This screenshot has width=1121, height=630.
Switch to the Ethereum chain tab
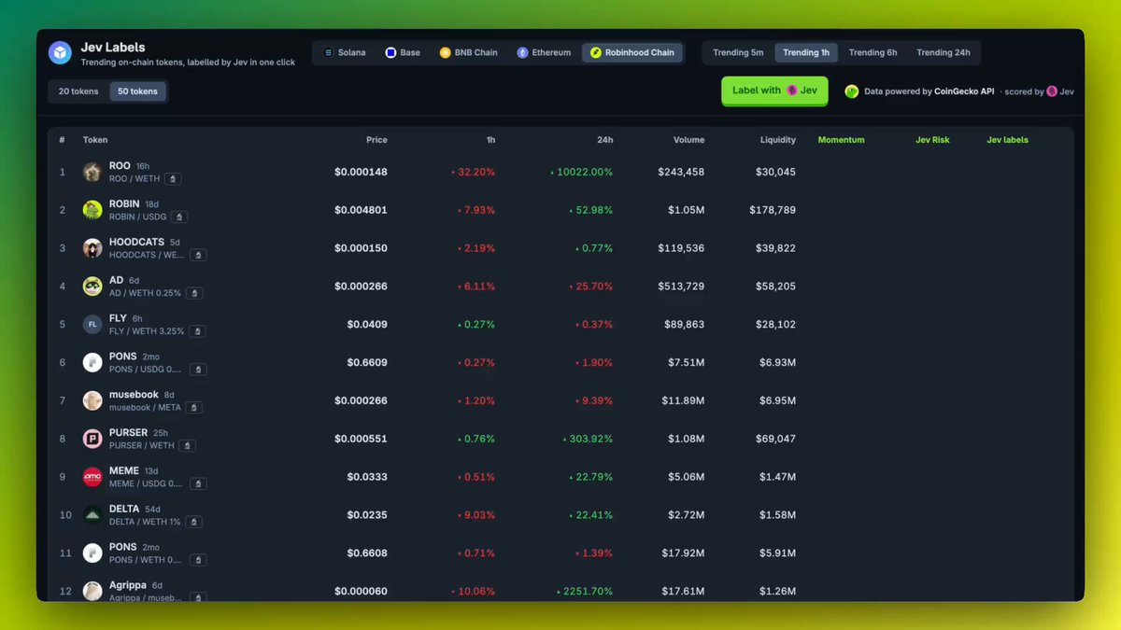tap(544, 53)
